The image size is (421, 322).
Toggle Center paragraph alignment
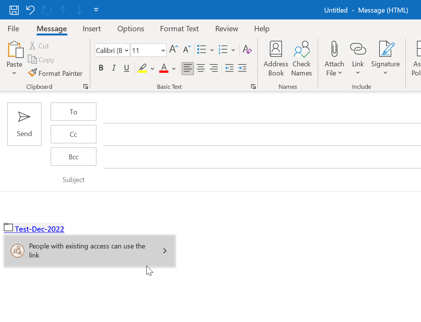(x=201, y=68)
